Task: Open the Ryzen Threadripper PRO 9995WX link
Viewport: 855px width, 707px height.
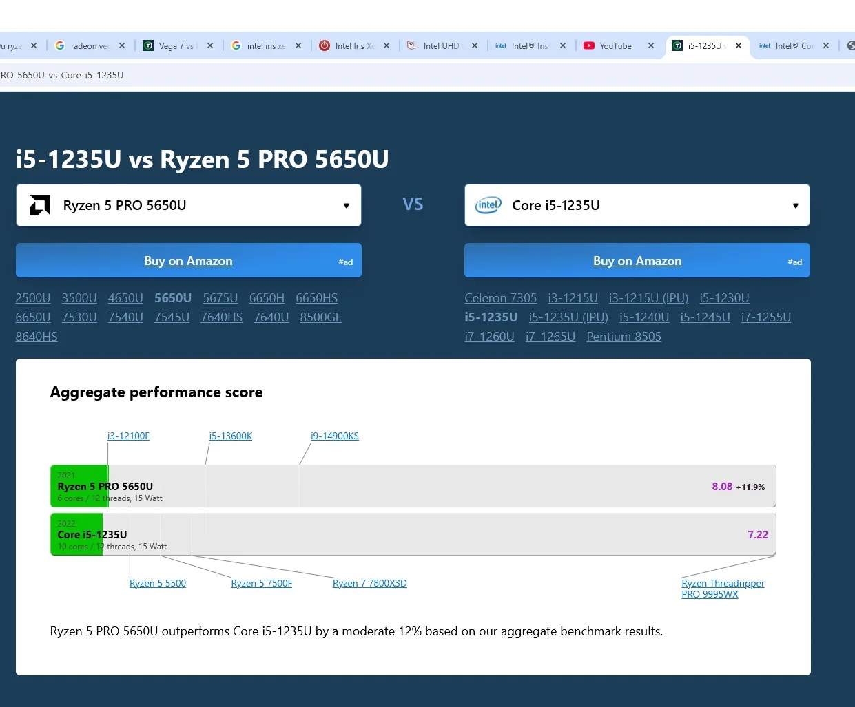Action: point(723,589)
